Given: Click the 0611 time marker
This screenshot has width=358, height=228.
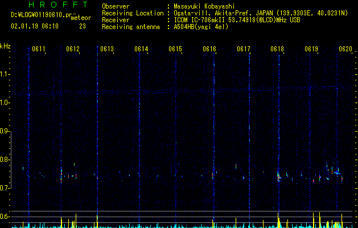Looking at the screenshot, I should click(x=39, y=49).
